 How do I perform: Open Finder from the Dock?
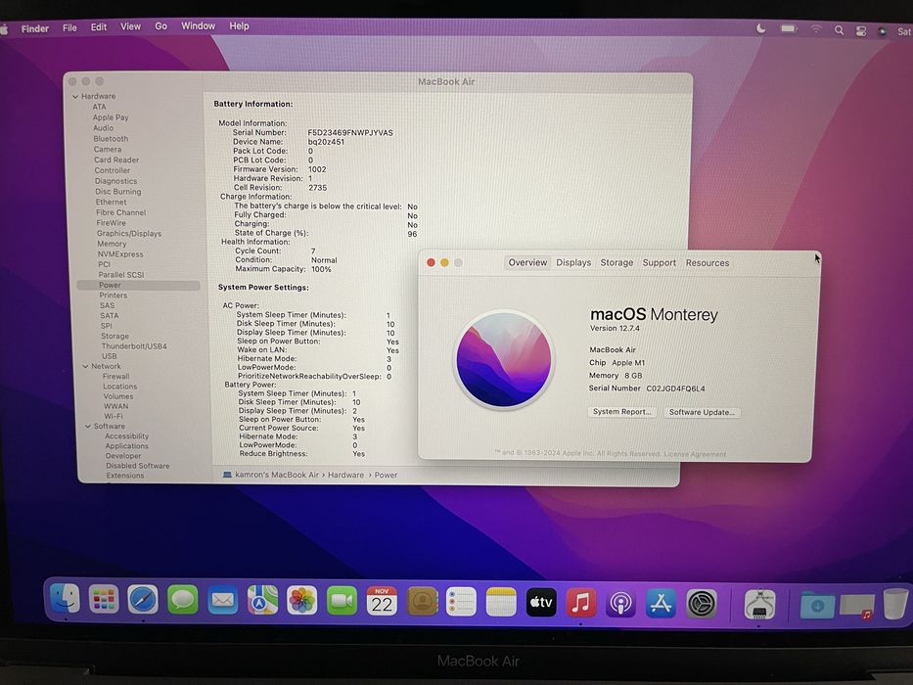(x=66, y=599)
